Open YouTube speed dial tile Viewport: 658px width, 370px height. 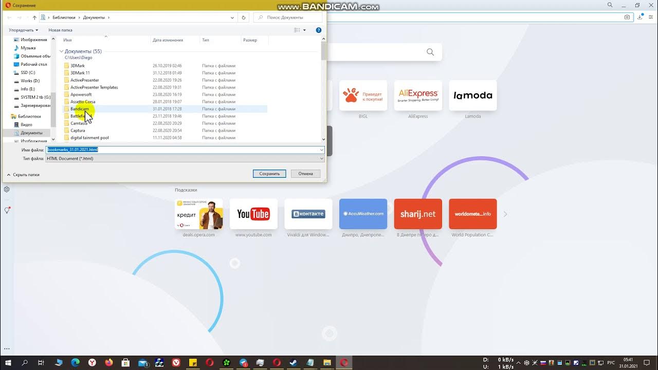click(x=253, y=214)
